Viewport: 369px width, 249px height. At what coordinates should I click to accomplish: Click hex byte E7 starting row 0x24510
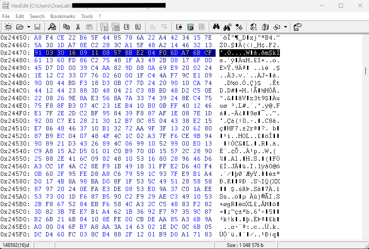click(x=38, y=128)
